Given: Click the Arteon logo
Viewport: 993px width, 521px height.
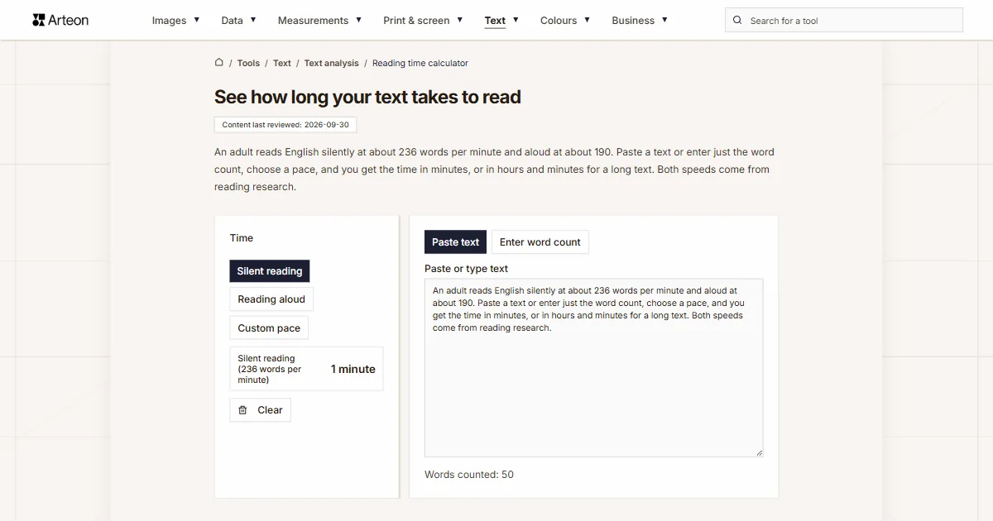Looking at the screenshot, I should (60, 20).
